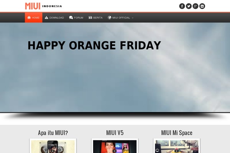230x153 pixels.
Task: Expand the MIUI Official dropdown arrow
Action: pyautogui.click(x=133, y=18)
